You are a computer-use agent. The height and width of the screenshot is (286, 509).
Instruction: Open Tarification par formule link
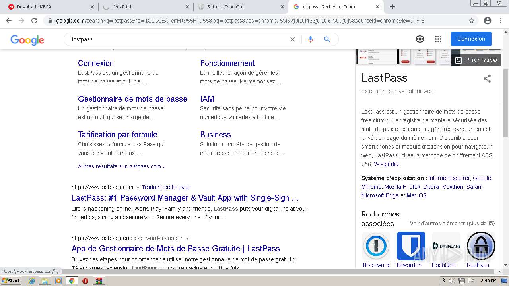[x=118, y=135]
